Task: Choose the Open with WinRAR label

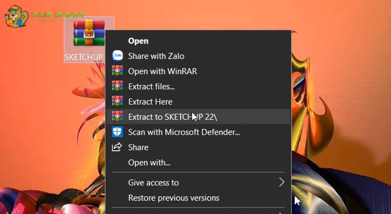Action: [x=162, y=71]
